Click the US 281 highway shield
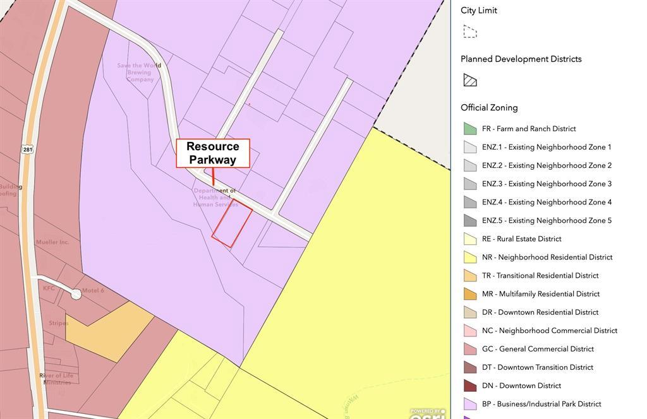This screenshot has width=647, height=419. click(27, 150)
